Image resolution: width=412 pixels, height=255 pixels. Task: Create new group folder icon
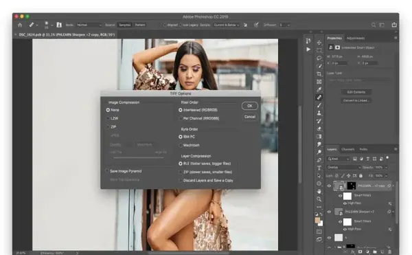point(375,252)
